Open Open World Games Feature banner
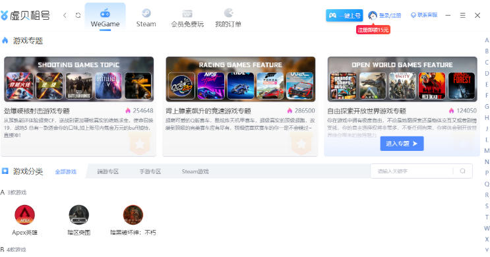Viewport: 490px width, 257px height. pos(402,79)
